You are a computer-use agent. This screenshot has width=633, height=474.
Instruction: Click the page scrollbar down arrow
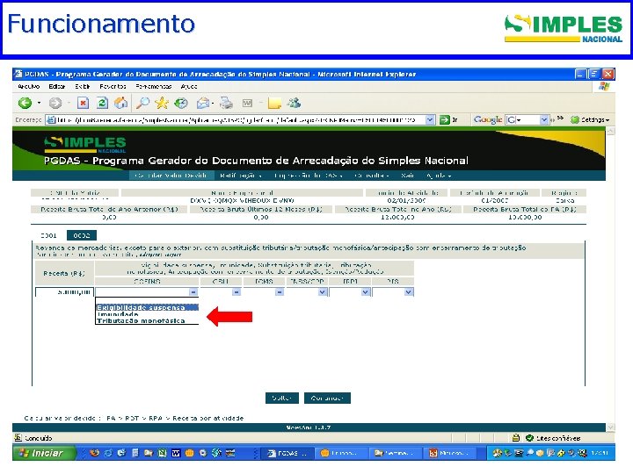(610, 427)
